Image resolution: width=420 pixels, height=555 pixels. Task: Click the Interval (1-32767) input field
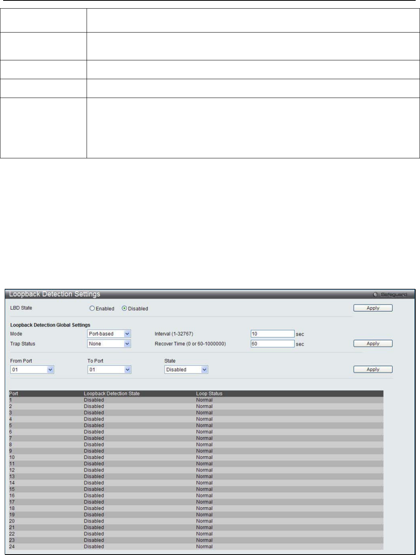(272, 334)
